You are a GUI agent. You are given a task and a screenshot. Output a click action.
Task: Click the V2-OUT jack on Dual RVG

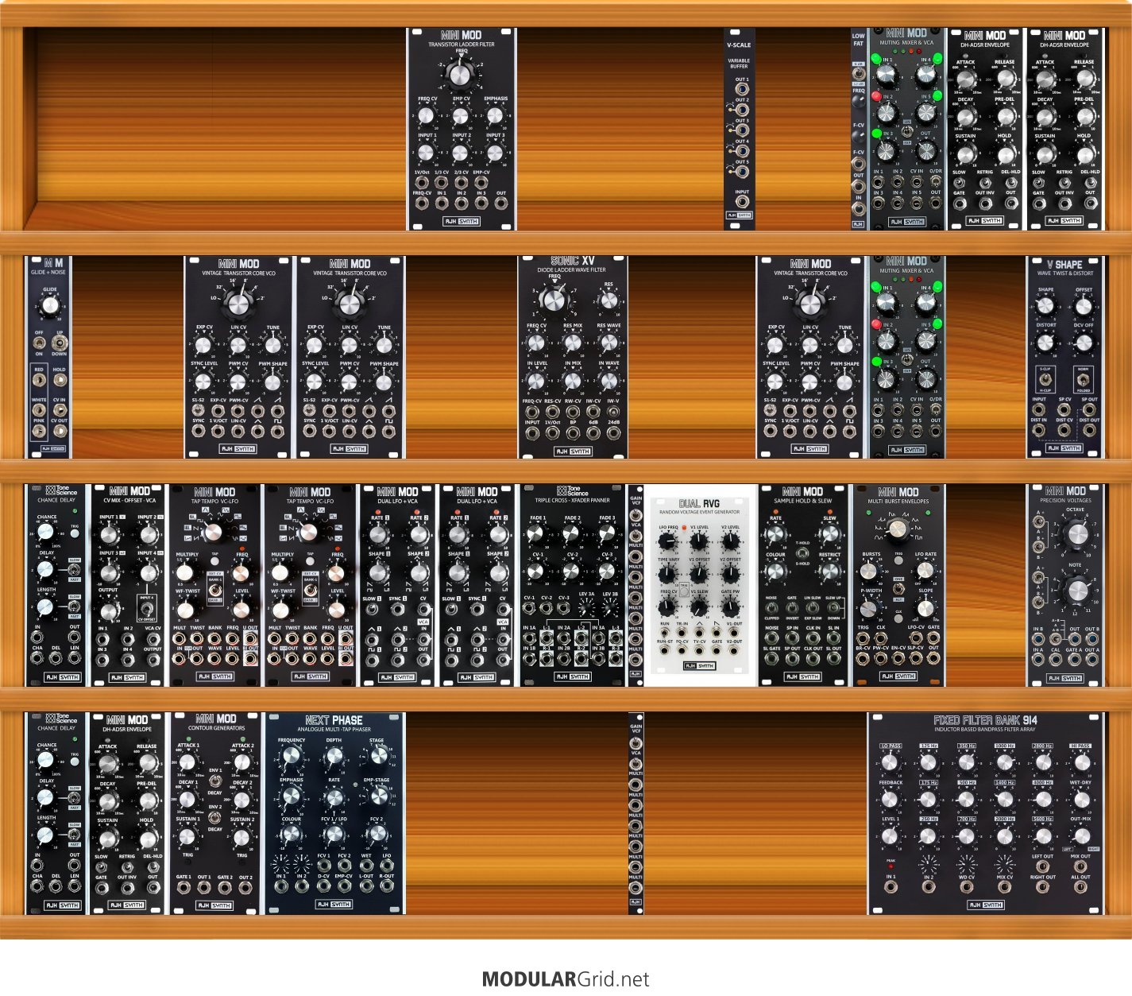pos(735,650)
